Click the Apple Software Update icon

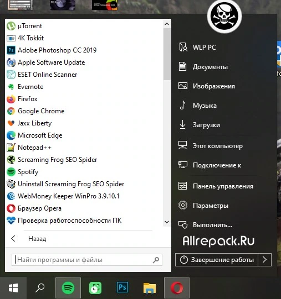pos(11,62)
